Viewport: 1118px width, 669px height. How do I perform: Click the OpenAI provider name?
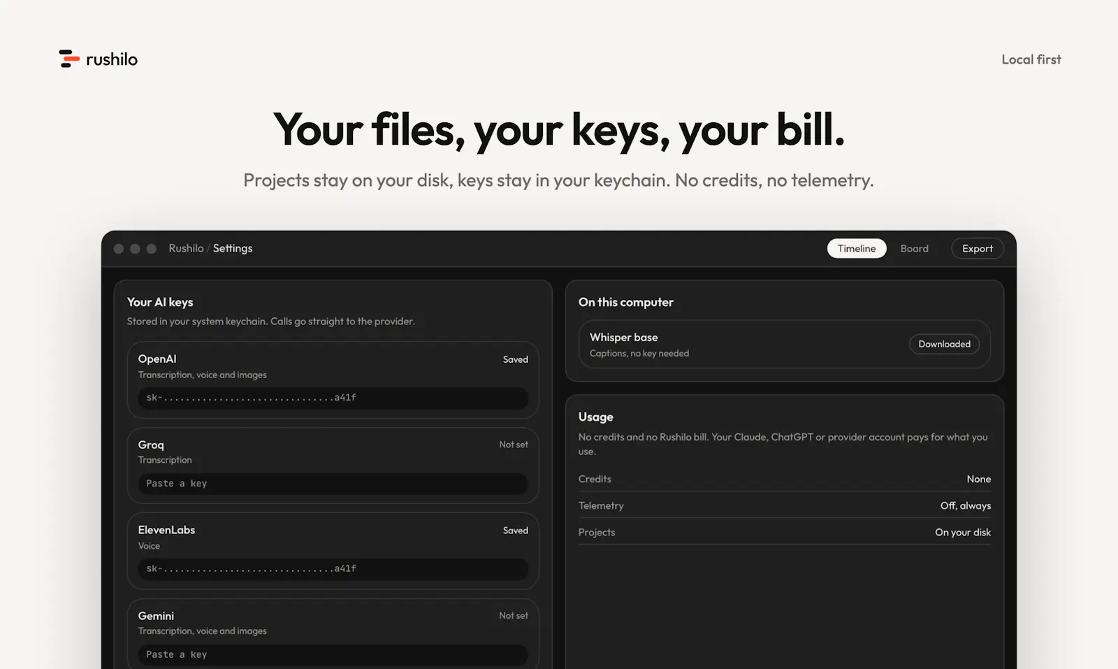tap(157, 359)
